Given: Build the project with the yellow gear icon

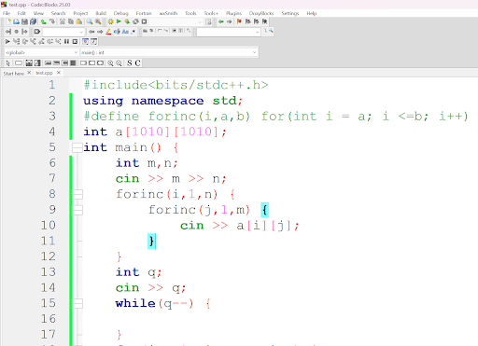Looking at the screenshot, I should [x=110, y=21].
